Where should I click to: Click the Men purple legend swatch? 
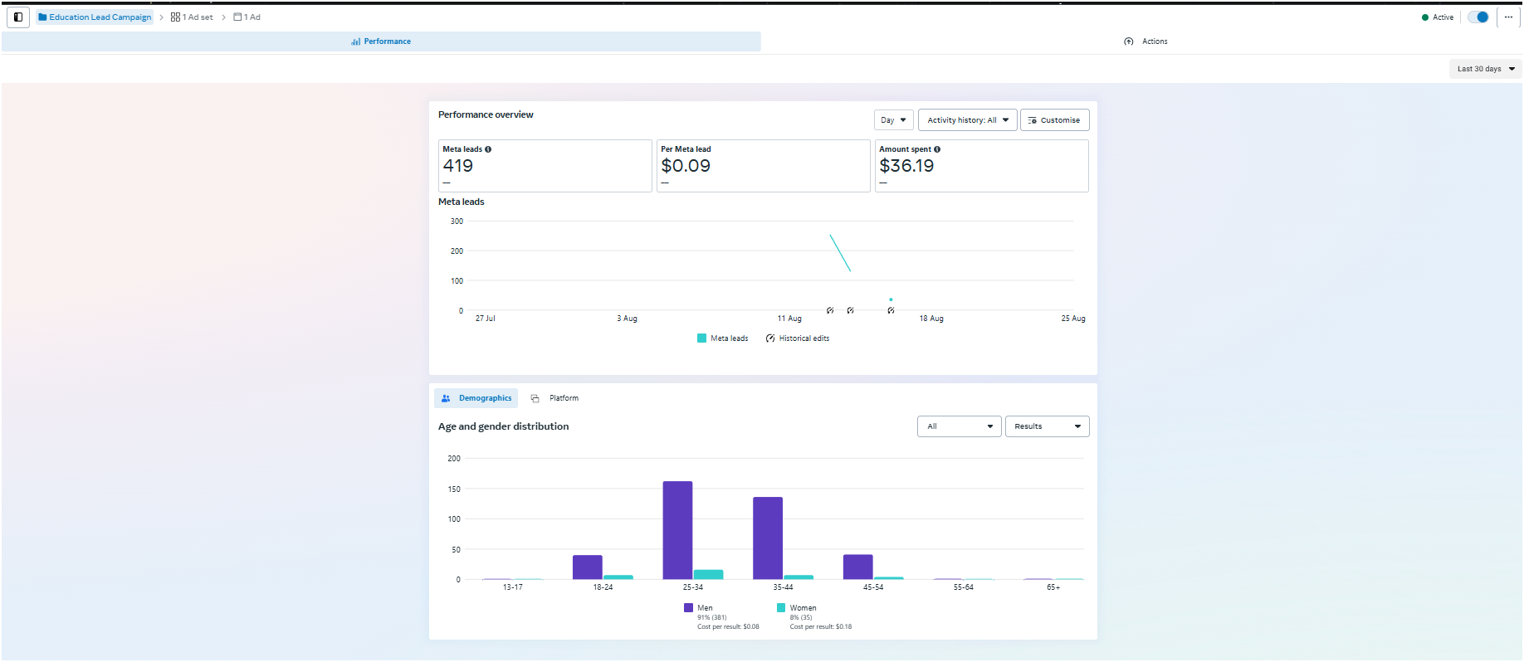688,608
